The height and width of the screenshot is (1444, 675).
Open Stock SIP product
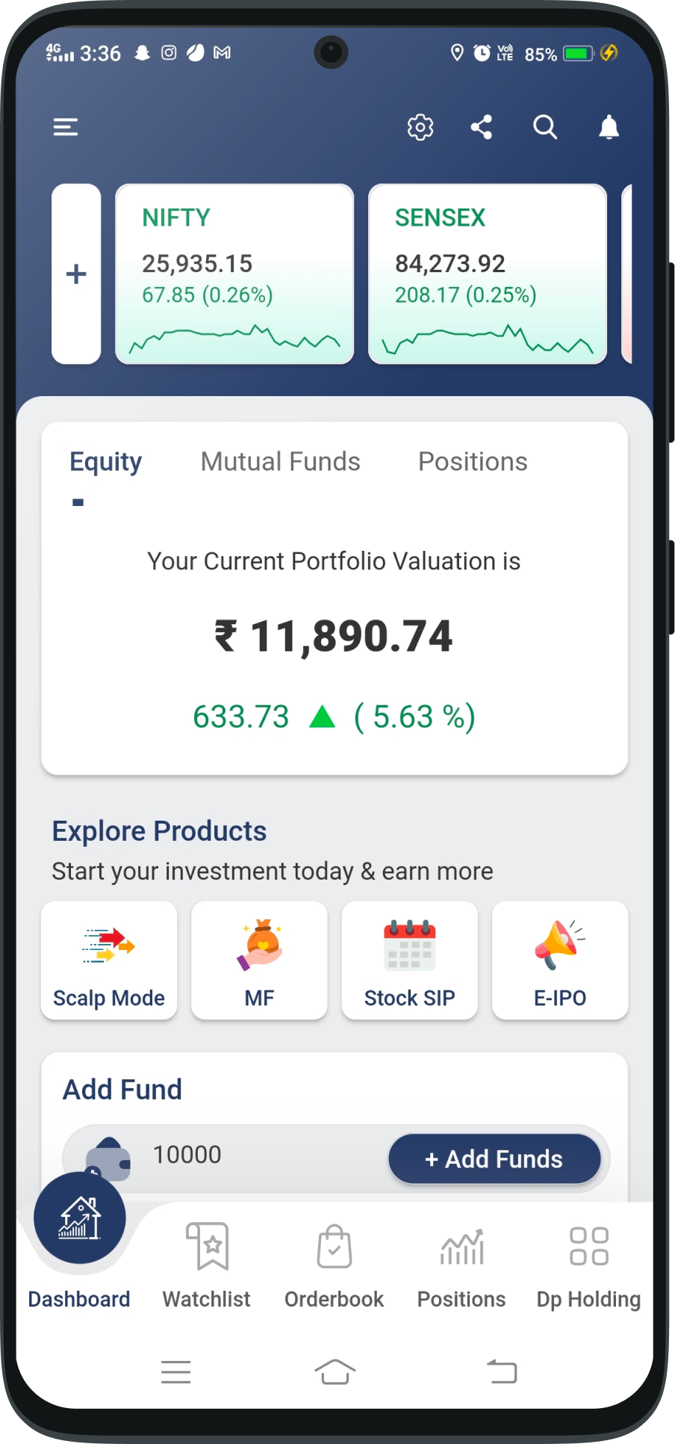click(x=409, y=960)
